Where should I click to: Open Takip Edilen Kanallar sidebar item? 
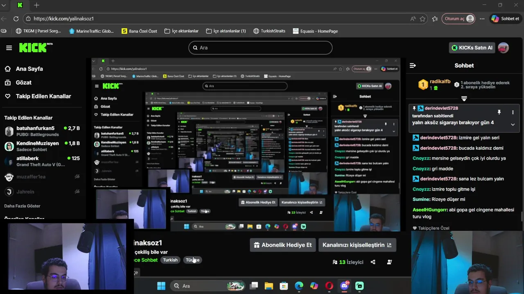tap(38, 96)
